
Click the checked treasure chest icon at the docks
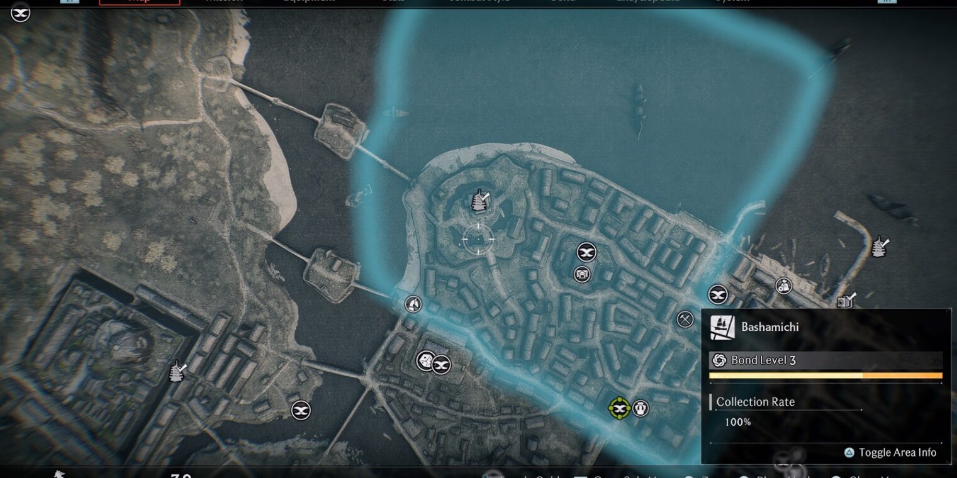click(x=846, y=301)
